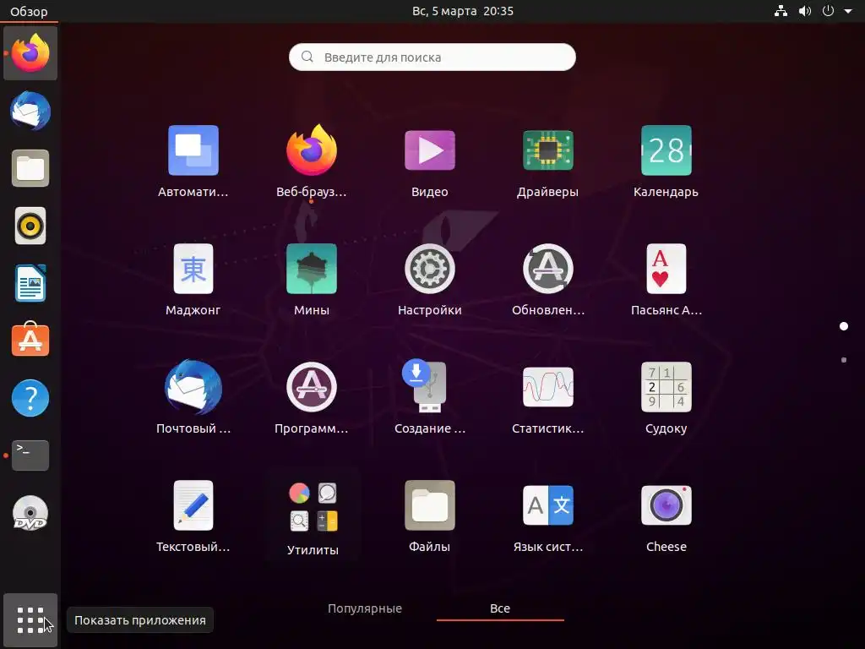Open the Текстовый… editor app
Viewport: 865px width, 649px height.
193,516
